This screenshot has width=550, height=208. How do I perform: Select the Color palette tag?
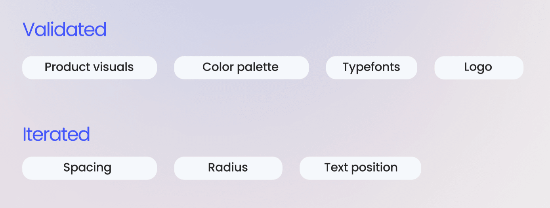pyautogui.click(x=241, y=68)
